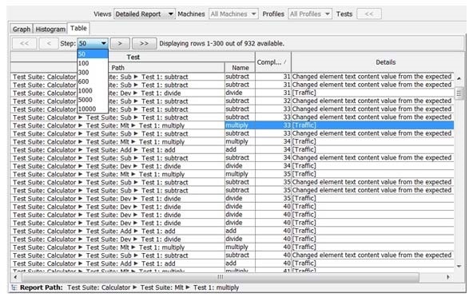
Task: Click table scrollbar down arrow
Action: (459, 266)
